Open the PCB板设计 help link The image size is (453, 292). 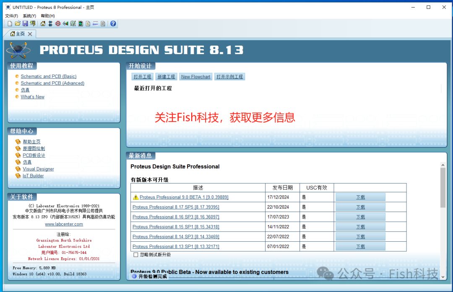pos(34,155)
